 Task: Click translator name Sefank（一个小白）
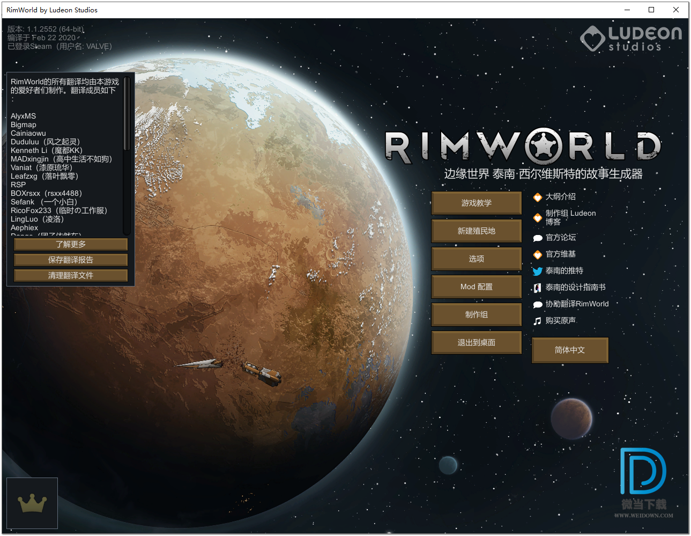pyautogui.click(x=44, y=202)
